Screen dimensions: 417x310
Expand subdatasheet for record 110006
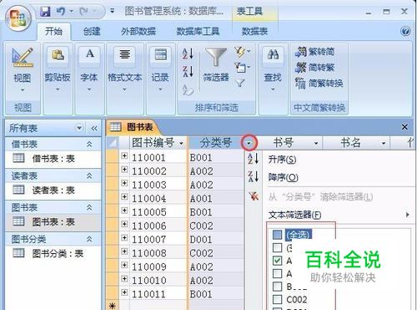tap(124, 224)
